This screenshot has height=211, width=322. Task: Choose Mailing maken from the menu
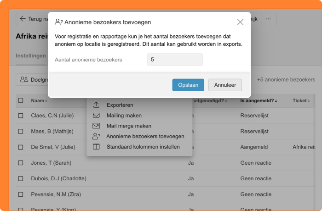(x=124, y=116)
